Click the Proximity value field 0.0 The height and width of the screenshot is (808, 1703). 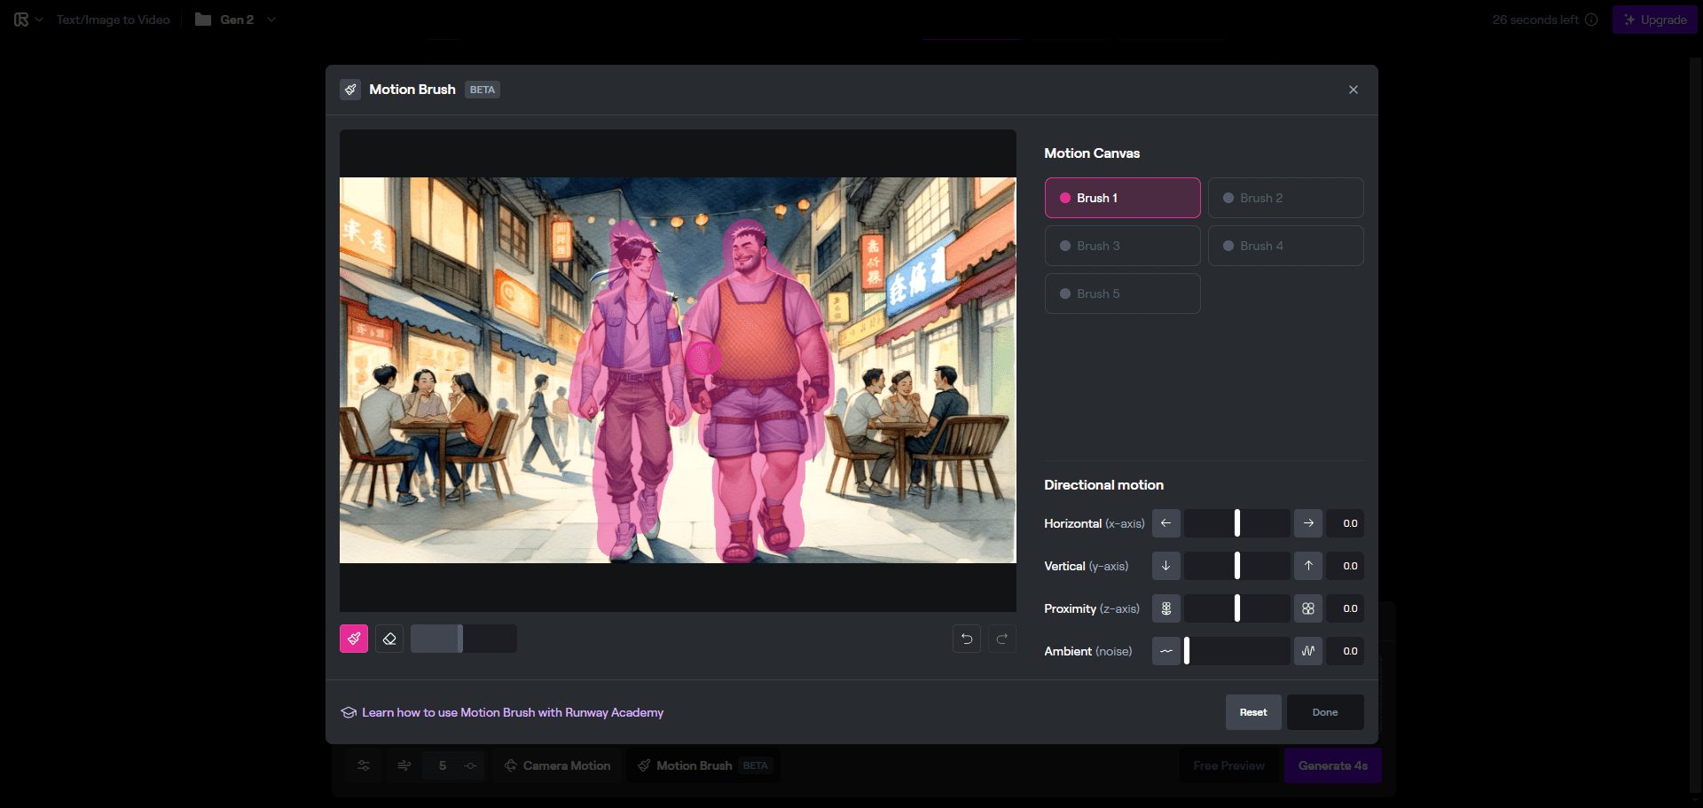click(1345, 608)
